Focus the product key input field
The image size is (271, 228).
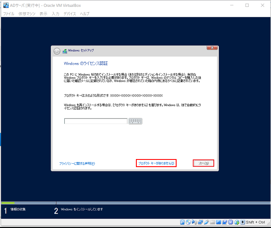[x=96, y=121]
